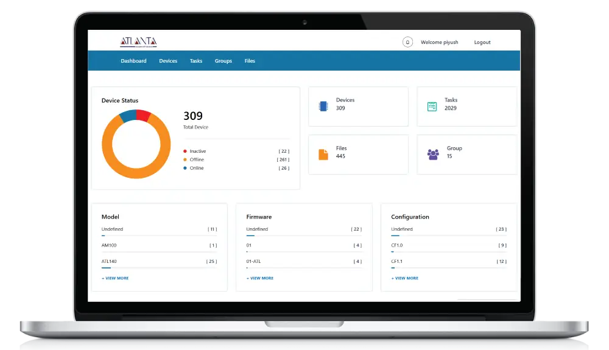Open the Tasks menu item
609x350 pixels.
tap(196, 61)
